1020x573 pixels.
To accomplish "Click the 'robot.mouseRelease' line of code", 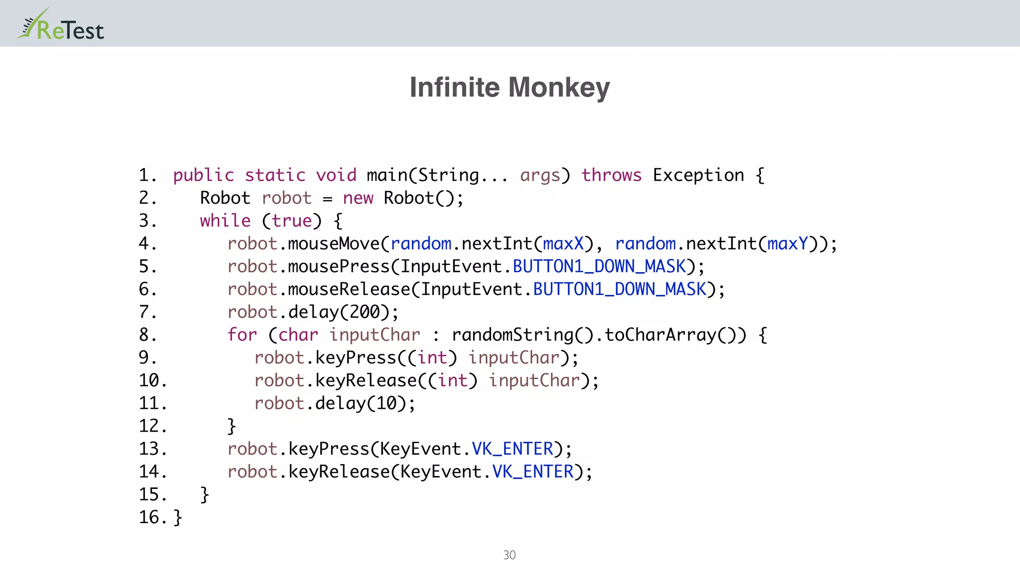I will [x=476, y=289].
